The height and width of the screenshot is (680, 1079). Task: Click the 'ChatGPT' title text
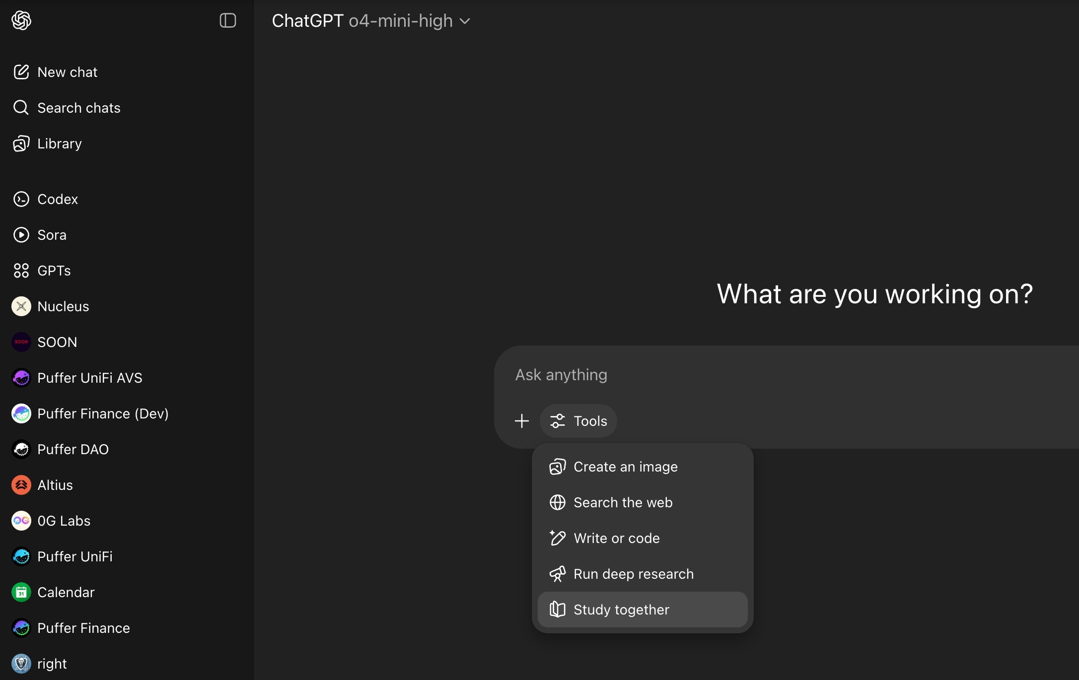(x=307, y=21)
